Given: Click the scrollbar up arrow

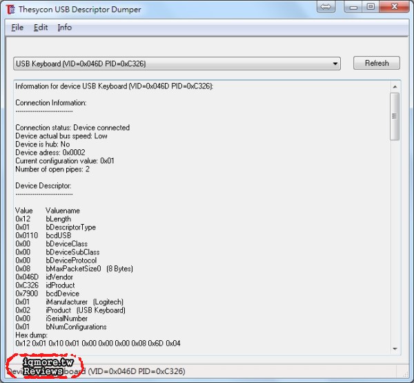Looking at the screenshot, I should click(x=395, y=86).
